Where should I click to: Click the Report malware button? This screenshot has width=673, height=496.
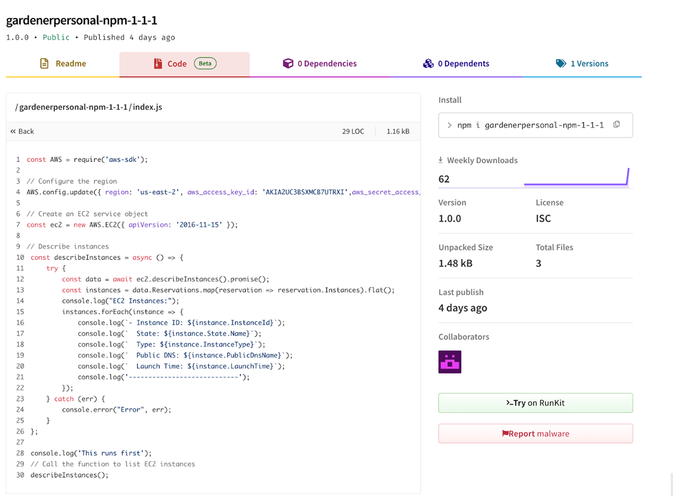pyautogui.click(x=536, y=434)
